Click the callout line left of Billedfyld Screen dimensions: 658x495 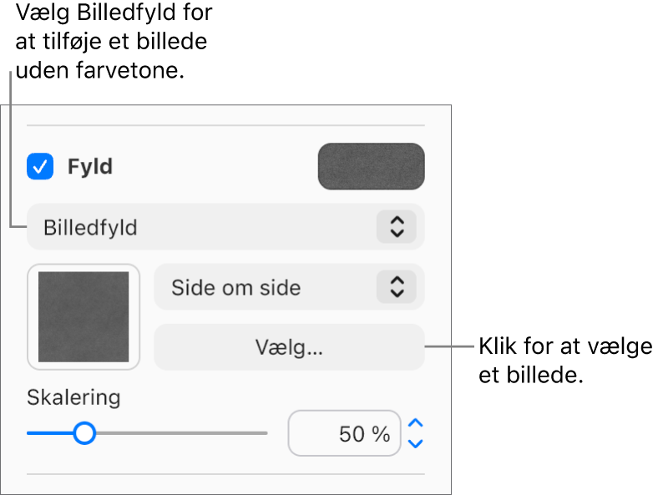coord(12,150)
